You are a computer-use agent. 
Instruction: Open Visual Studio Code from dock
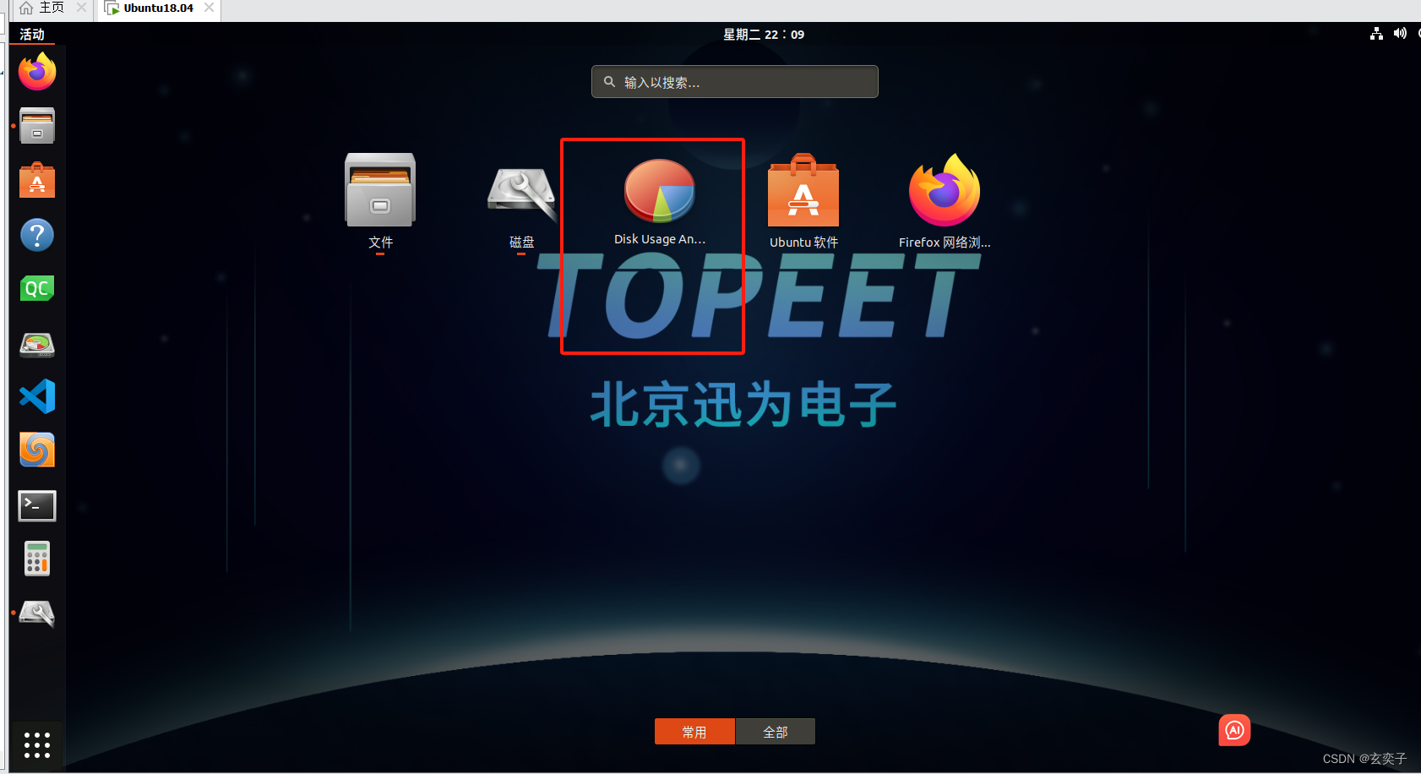[37, 396]
